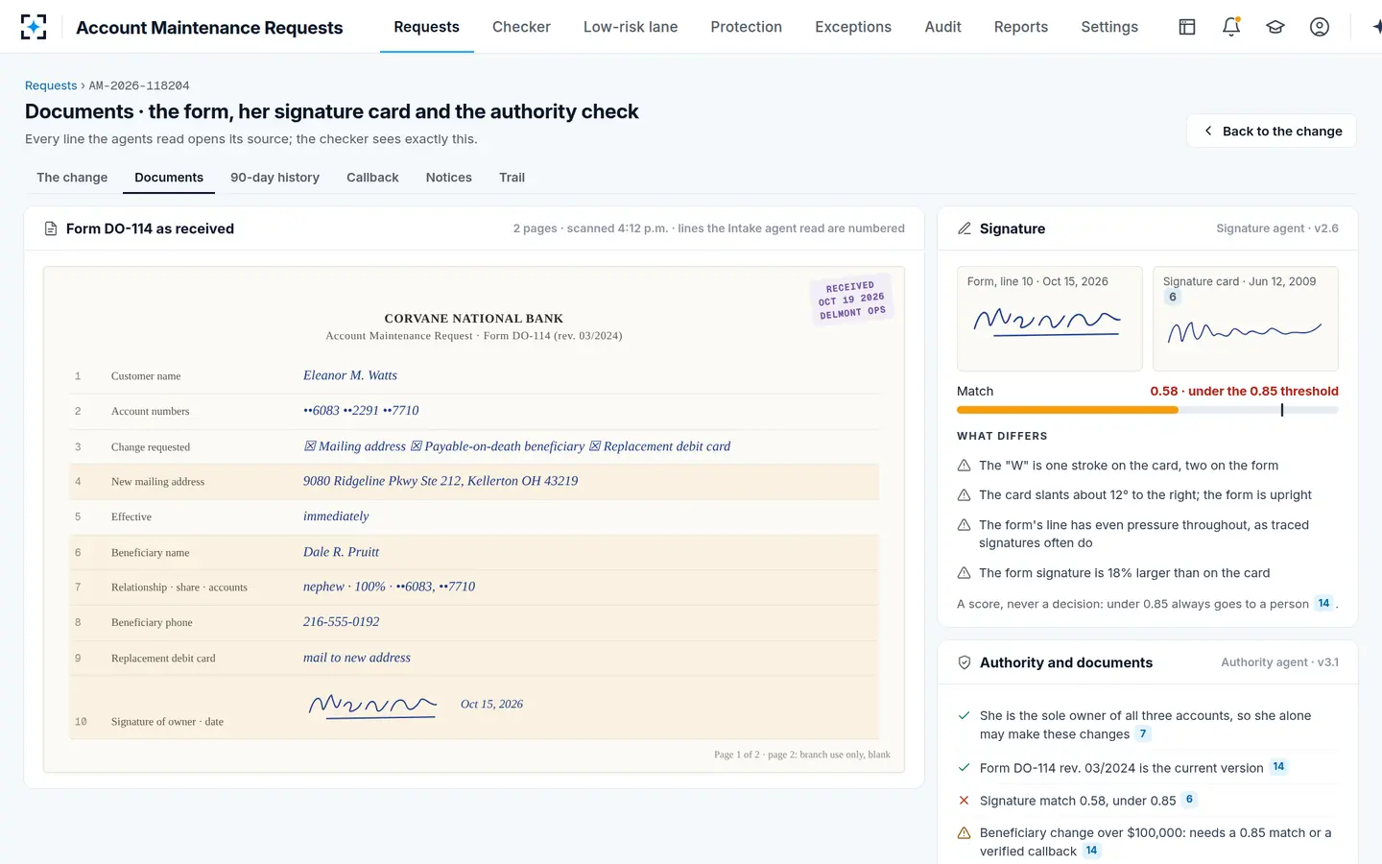Viewport: 1382px width, 864px height.
Task: Click the warning icon beside even pressure note
Action: click(964, 525)
